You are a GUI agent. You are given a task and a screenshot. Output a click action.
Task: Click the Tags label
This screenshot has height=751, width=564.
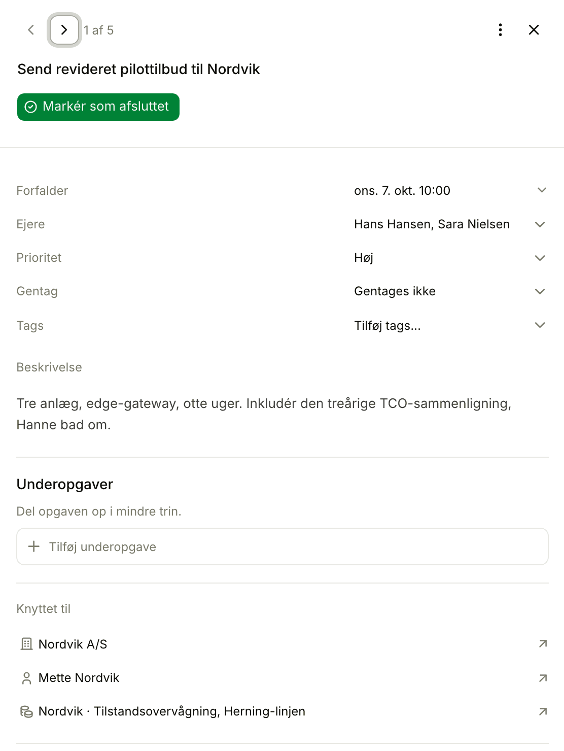(30, 326)
